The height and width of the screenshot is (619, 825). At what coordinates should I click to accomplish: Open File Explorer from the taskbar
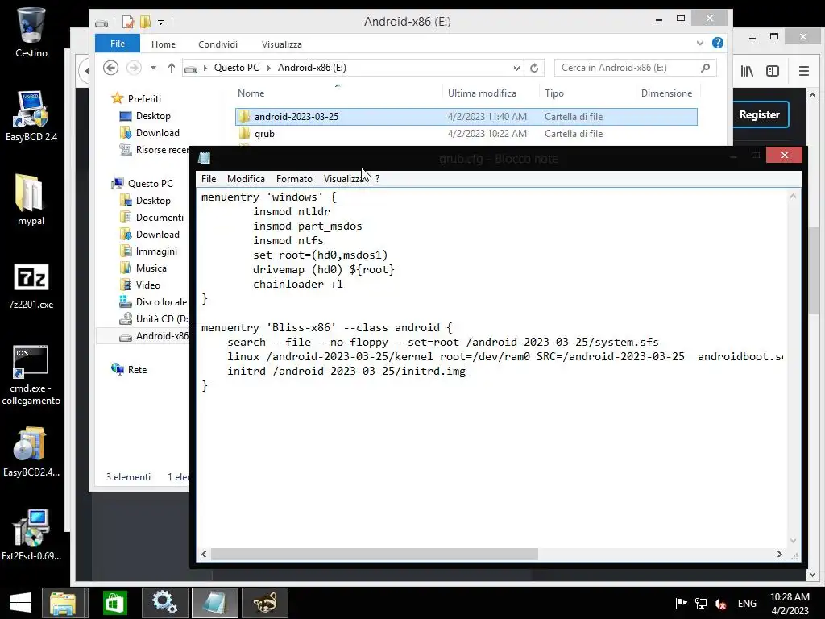pos(63,603)
